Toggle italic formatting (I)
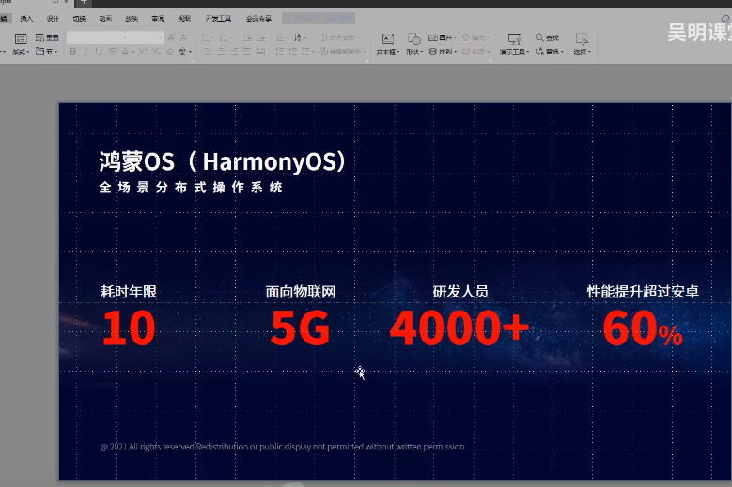The height and width of the screenshot is (487, 732). tap(86, 52)
